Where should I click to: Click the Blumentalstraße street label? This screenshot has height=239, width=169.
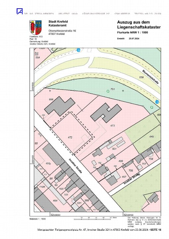[x=150, y=77]
